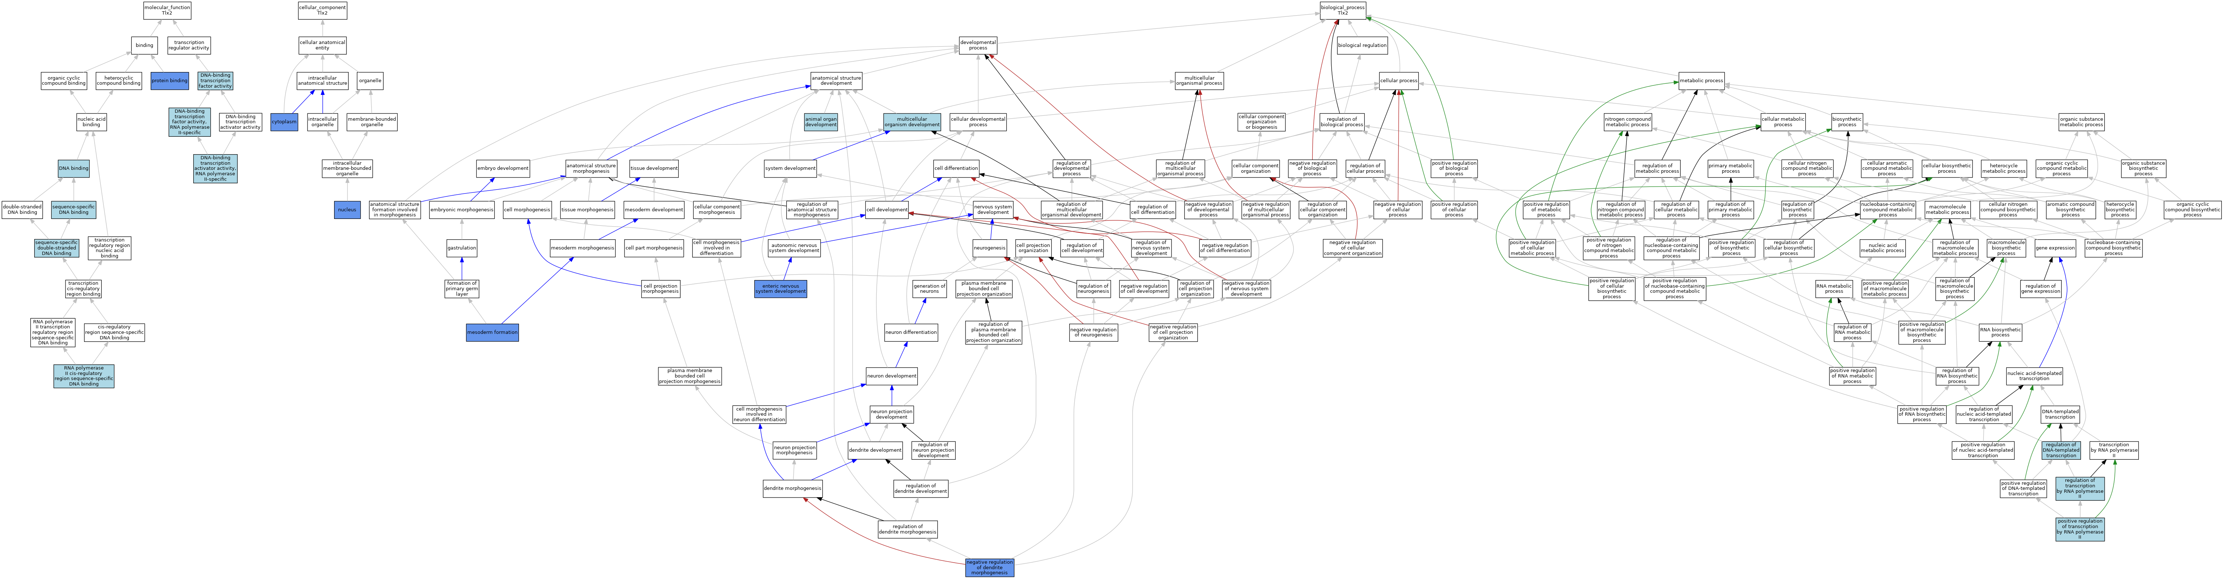Viewport: 2224px width, 579px height.
Task: Click the 'biosynthetic process' node
Action: pyautogui.click(x=1847, y=122)
